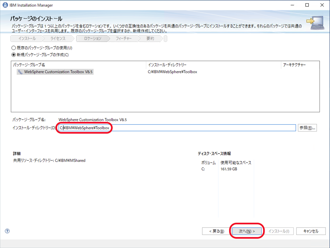This screenshot has width=330, height=248.
Task: Go to the フィーチャー wizard step
Action: click(124, 39)
